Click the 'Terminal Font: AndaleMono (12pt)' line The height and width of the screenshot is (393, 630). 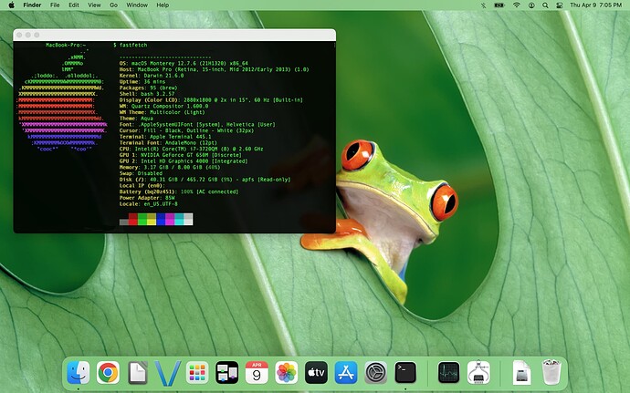point(168,143)
